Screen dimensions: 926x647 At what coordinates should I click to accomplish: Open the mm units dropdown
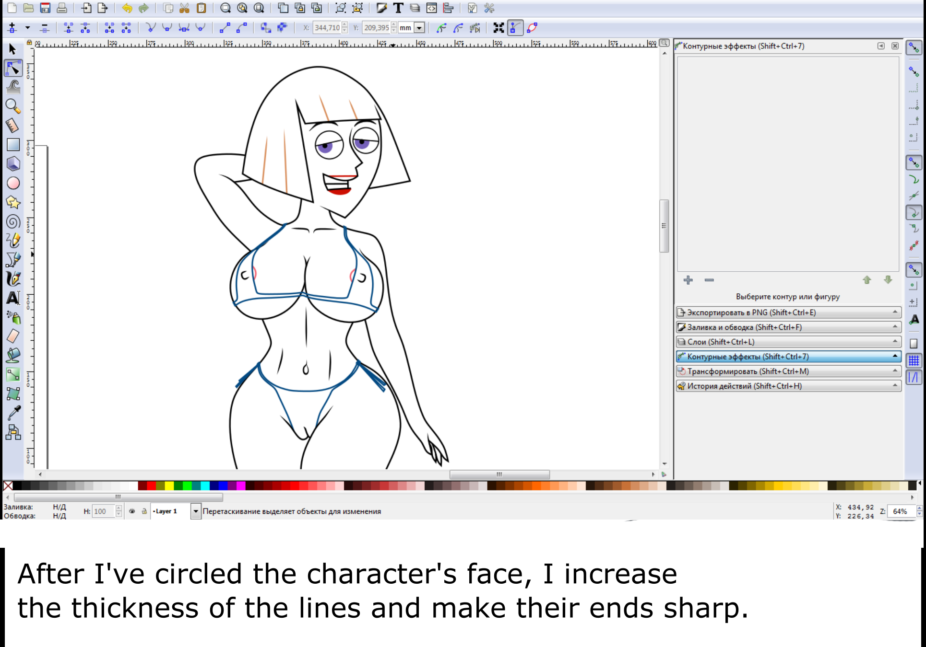[x=419, y=28]
